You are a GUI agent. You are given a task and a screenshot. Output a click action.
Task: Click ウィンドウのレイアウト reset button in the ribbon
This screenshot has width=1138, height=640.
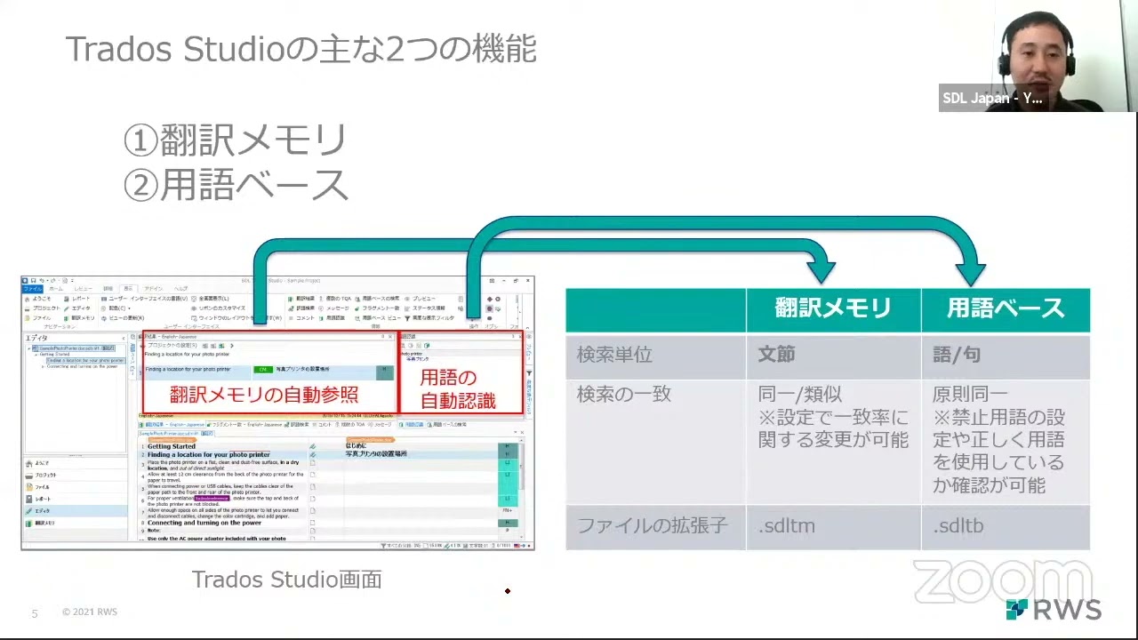click(x=236, y=318)
